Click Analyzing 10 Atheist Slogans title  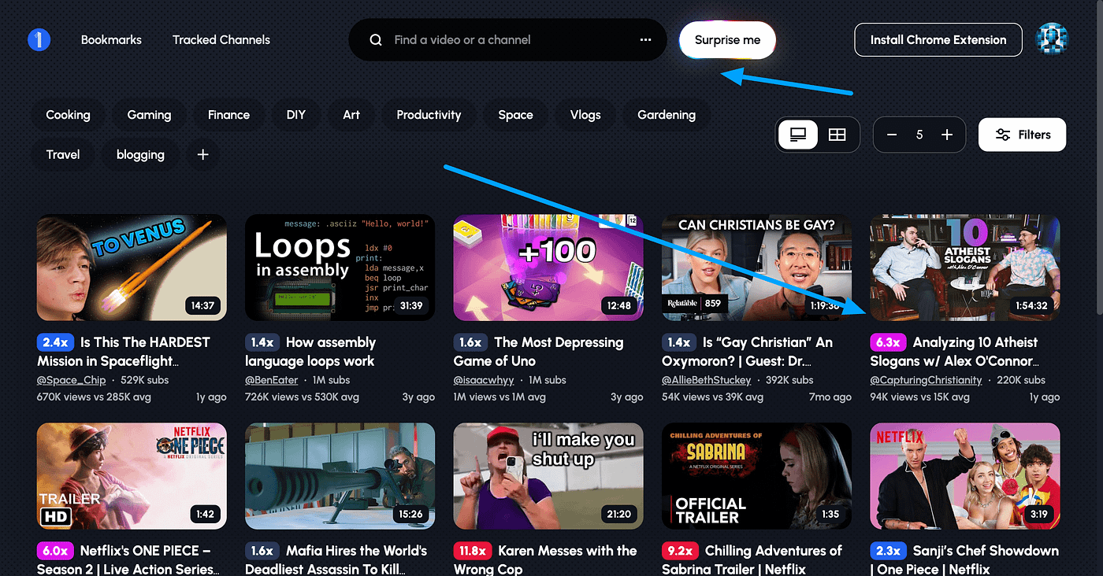[954, 352]
